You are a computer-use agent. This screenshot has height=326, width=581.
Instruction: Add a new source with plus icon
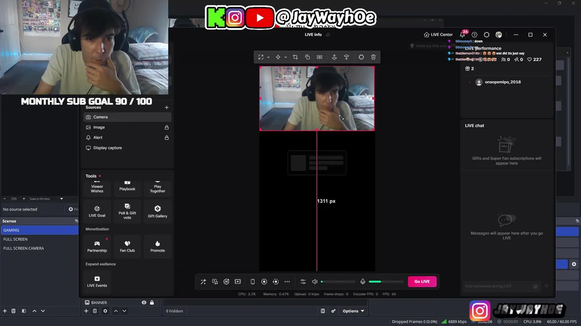(x=167, y=107)
